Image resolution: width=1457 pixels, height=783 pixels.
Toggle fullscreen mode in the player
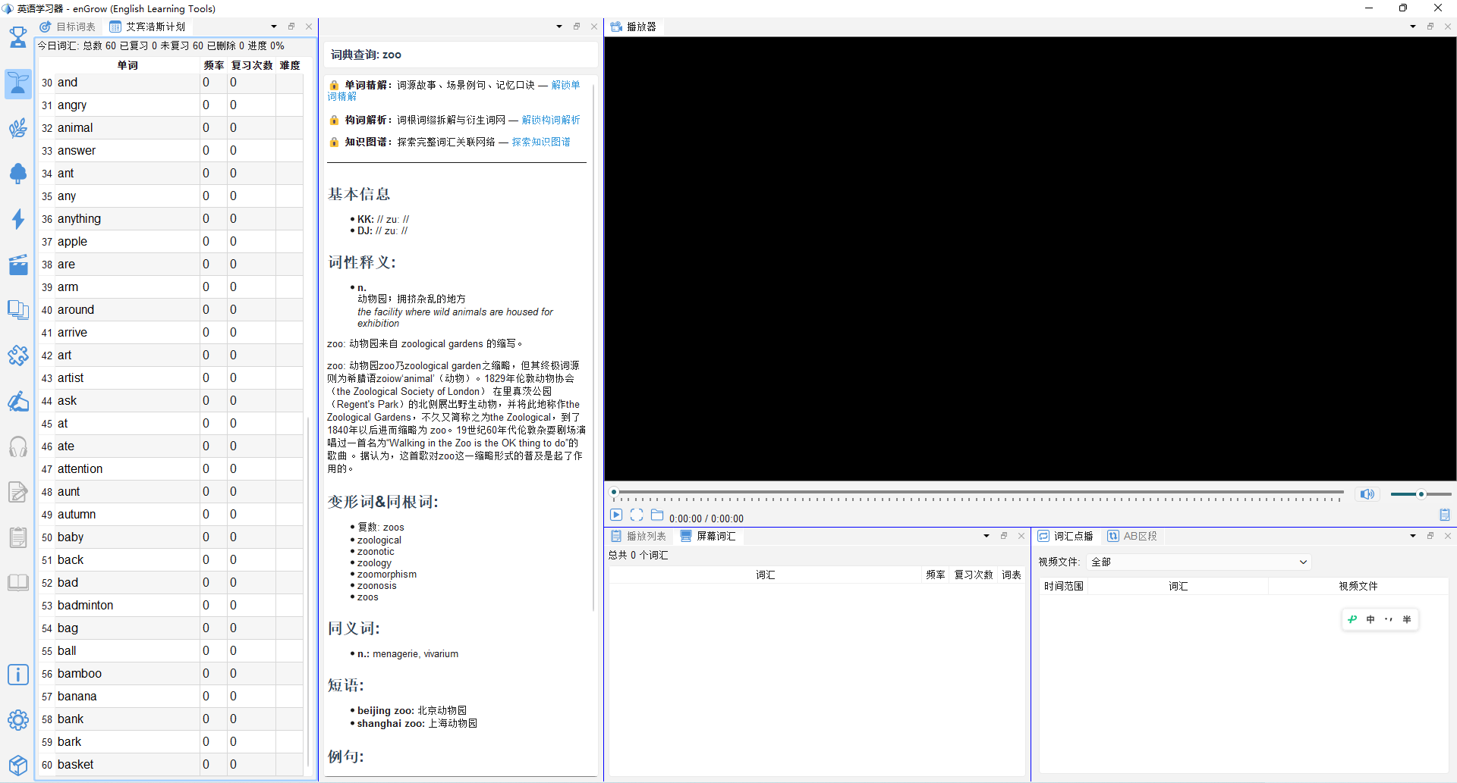(637, 515)
